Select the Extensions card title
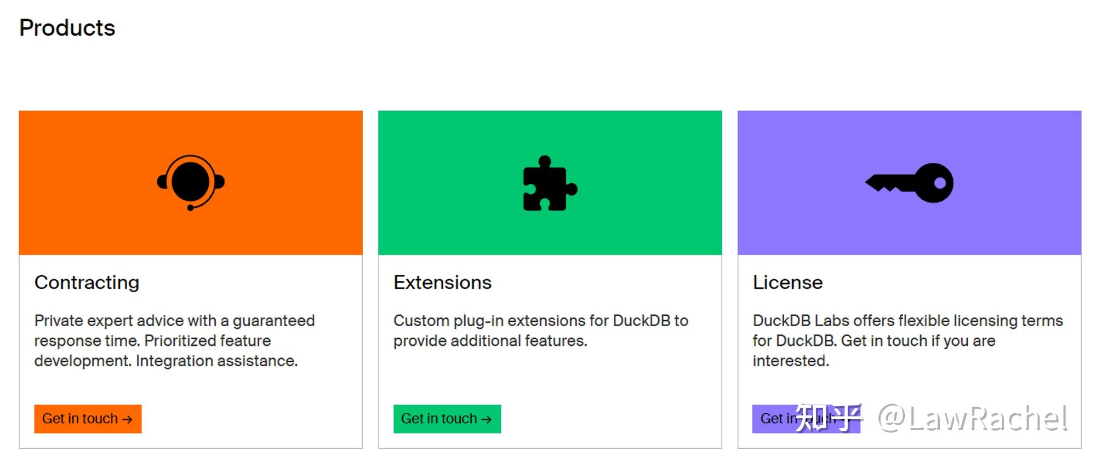The width and height of the screenshot is (1096, 463). point(442,282)
